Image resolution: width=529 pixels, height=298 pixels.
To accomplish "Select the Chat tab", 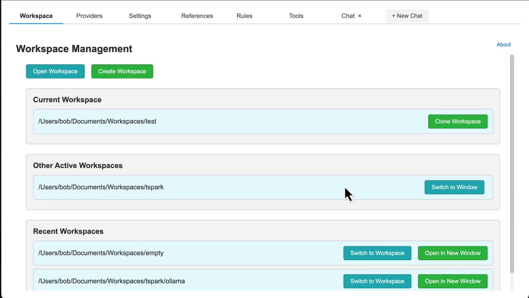I will [x=348, y=16].
